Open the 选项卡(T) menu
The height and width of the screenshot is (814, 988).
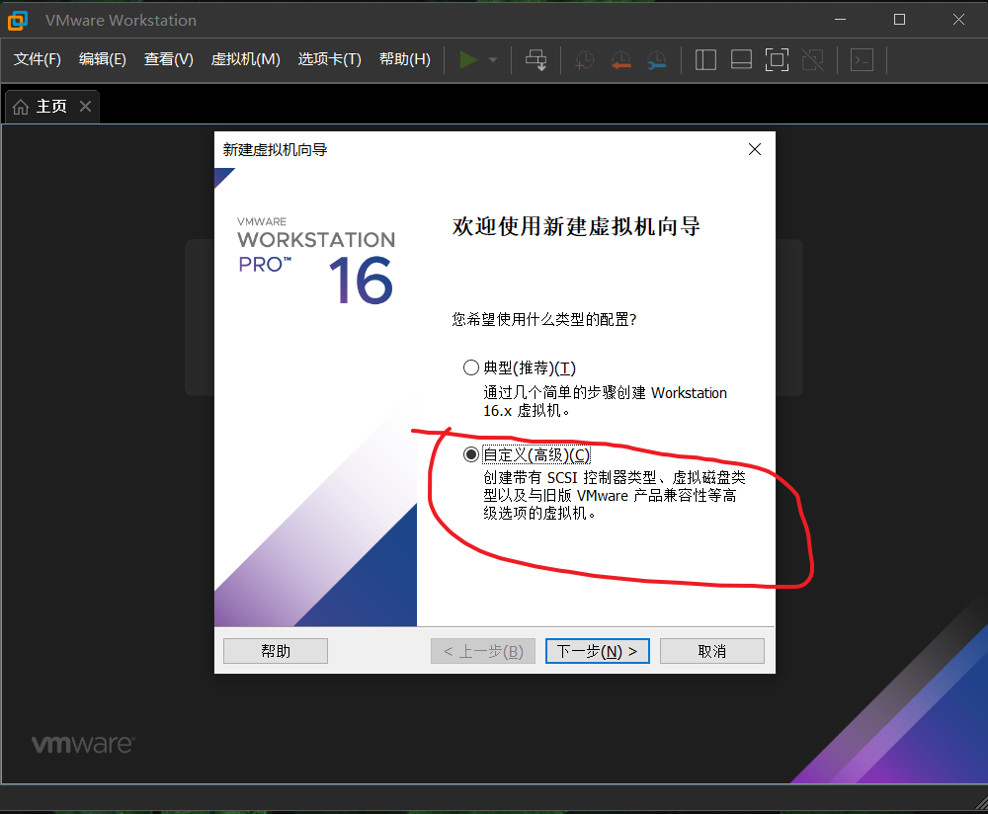coord(330,59)
